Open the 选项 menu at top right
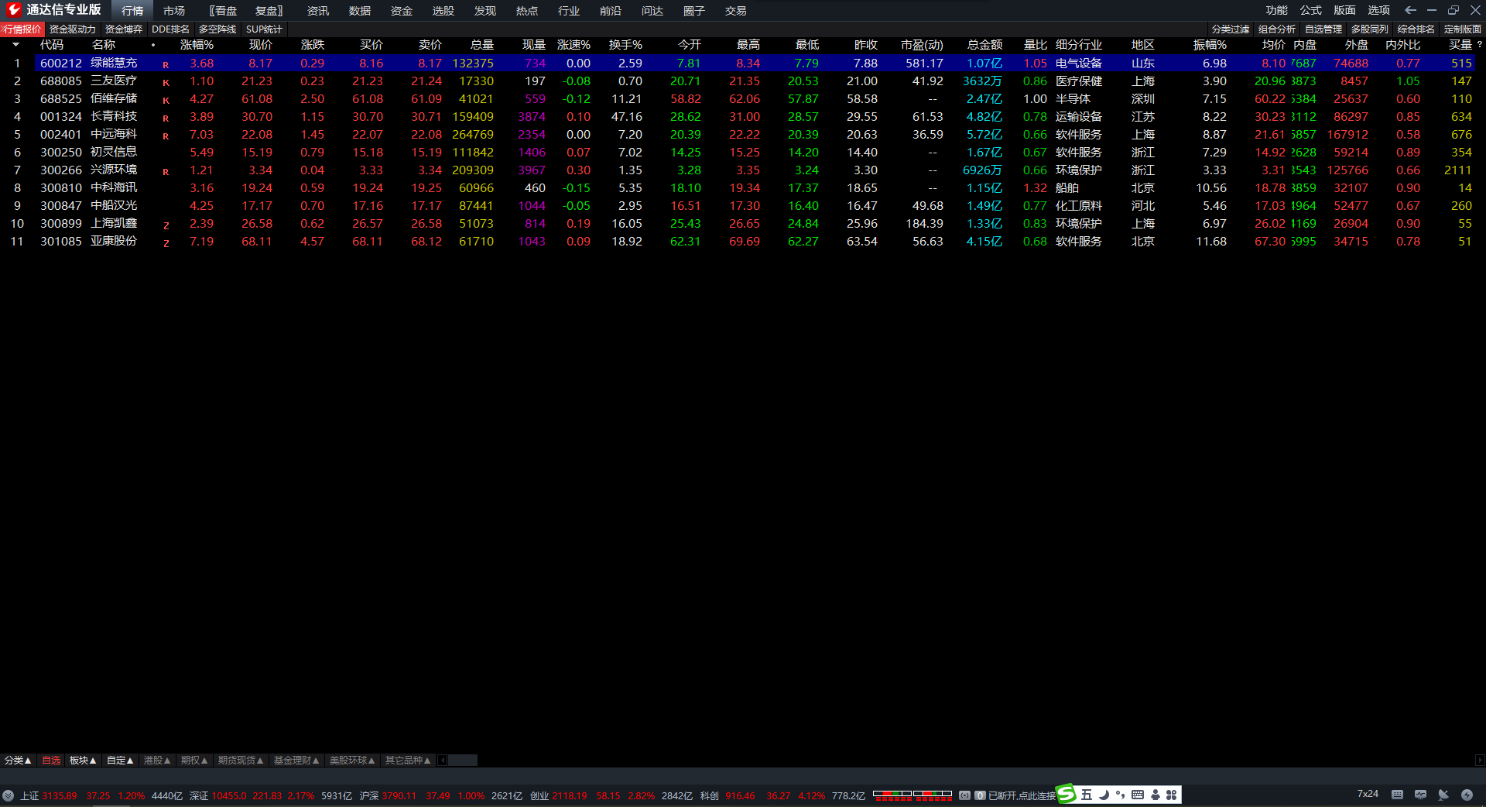The width and height of the screenshot is (1486, 807). (1379, 11)
